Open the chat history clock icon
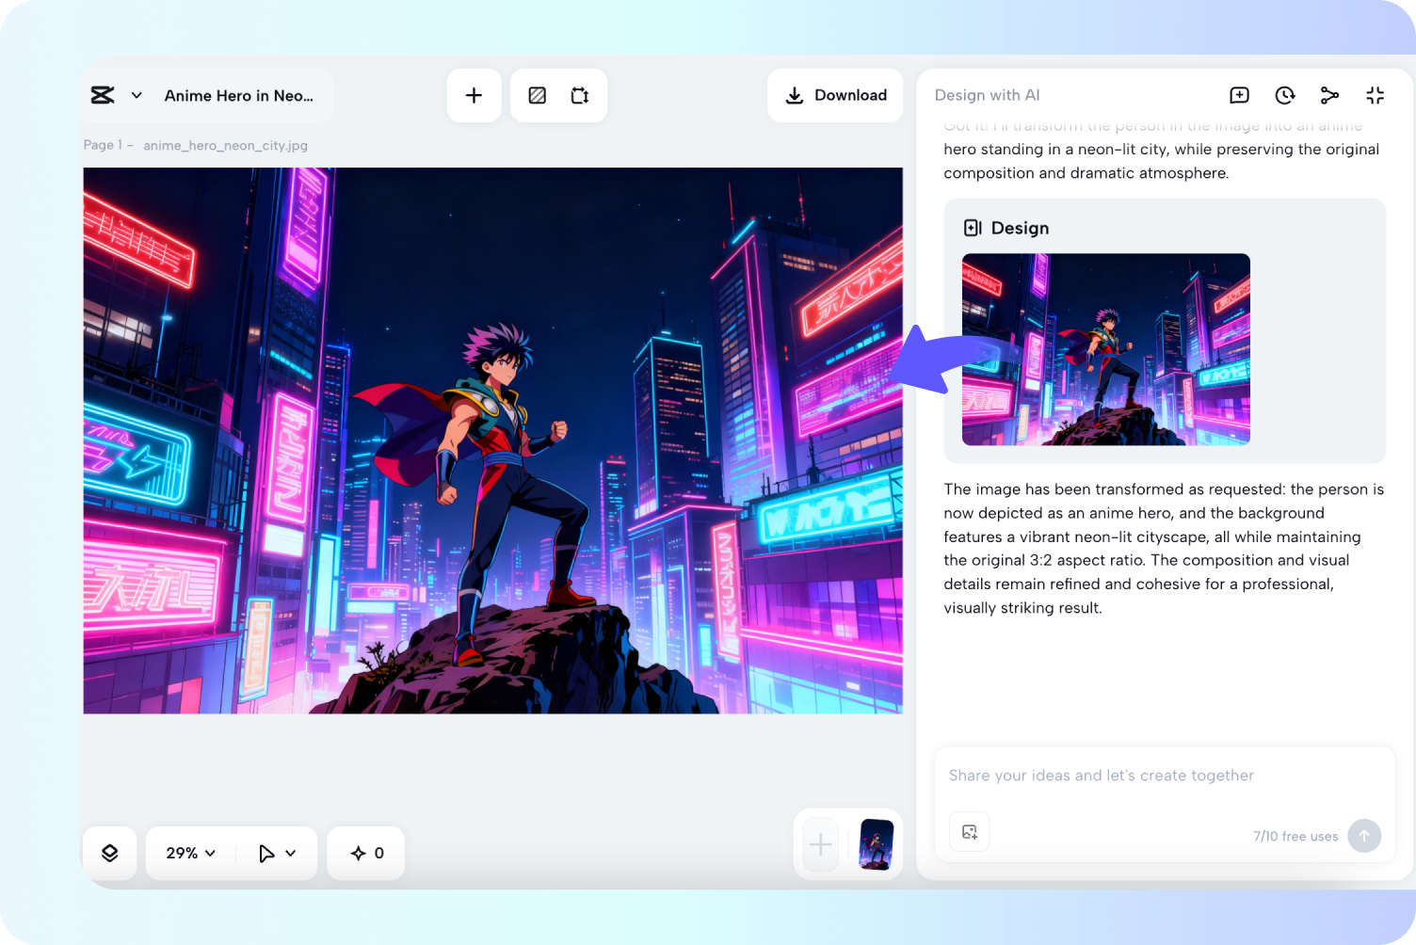This screenshot has width=1416, height=945. click(x=1285, y=95)
